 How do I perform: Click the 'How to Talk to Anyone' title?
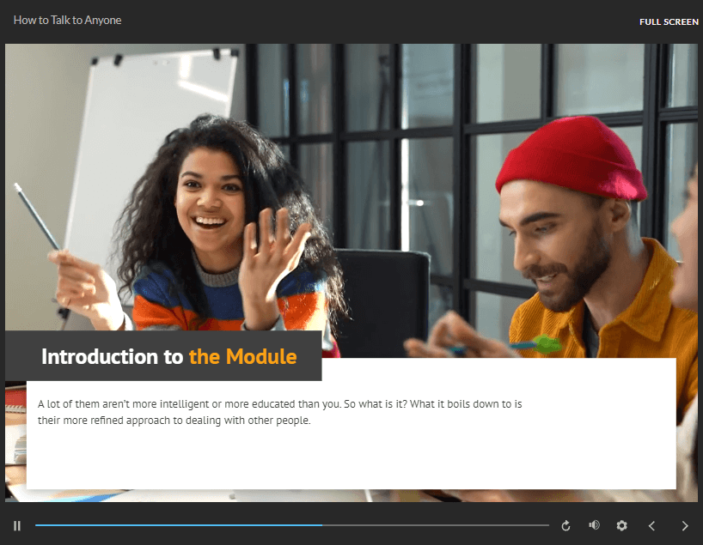67,21
